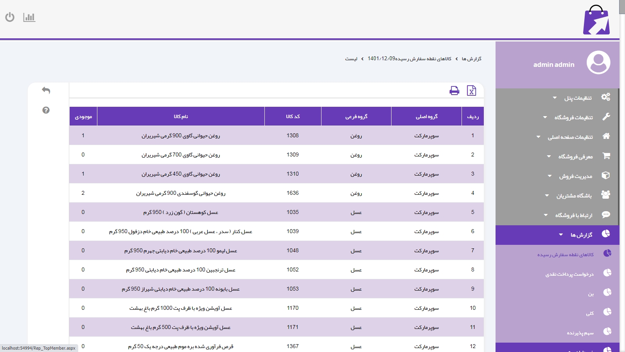Viewport: 625px width, 352px height.
Task: Expand the ارتباط با فروشگاه menu arrow
Action: (x=546, y=215)
